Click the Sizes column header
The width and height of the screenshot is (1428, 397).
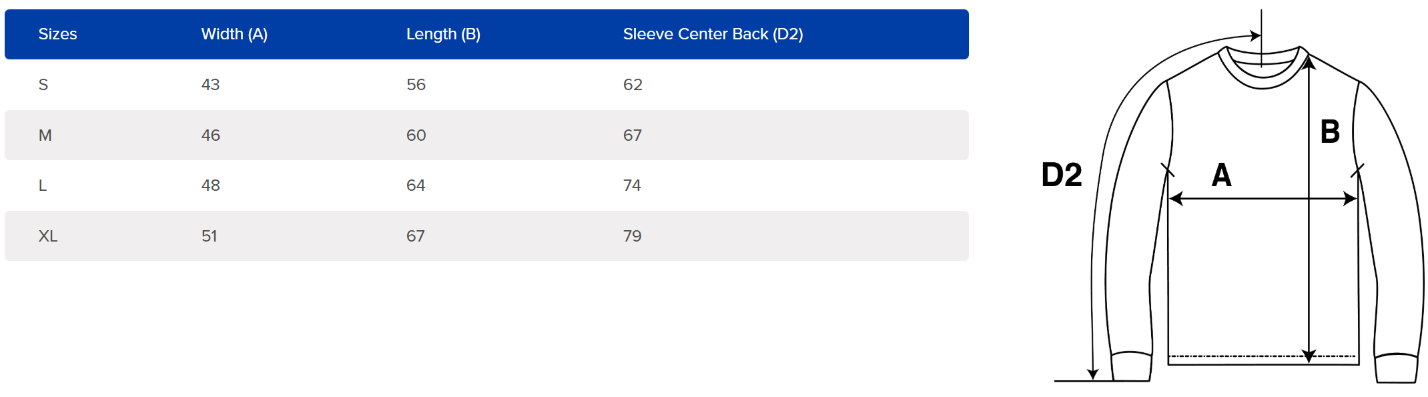pos(57,34)
